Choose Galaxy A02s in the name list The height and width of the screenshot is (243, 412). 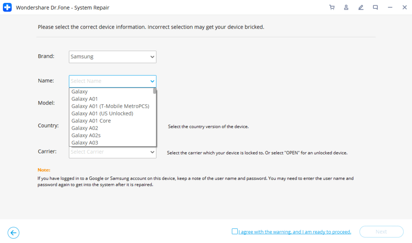coord(86,136)
